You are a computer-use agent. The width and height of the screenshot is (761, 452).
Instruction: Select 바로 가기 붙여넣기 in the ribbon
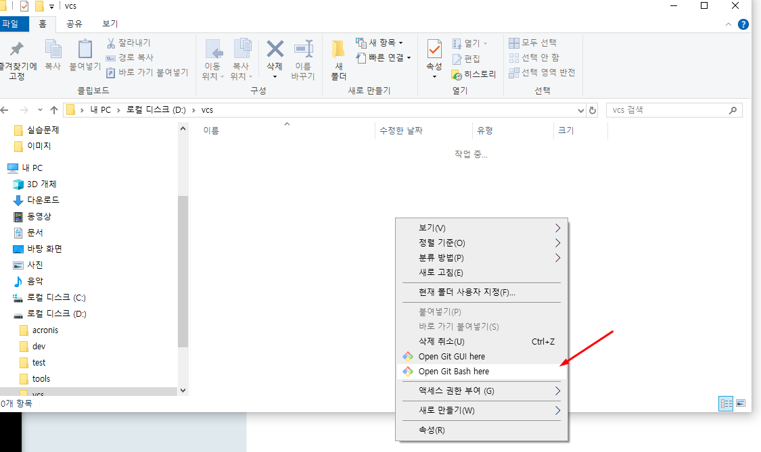point(147,73)
